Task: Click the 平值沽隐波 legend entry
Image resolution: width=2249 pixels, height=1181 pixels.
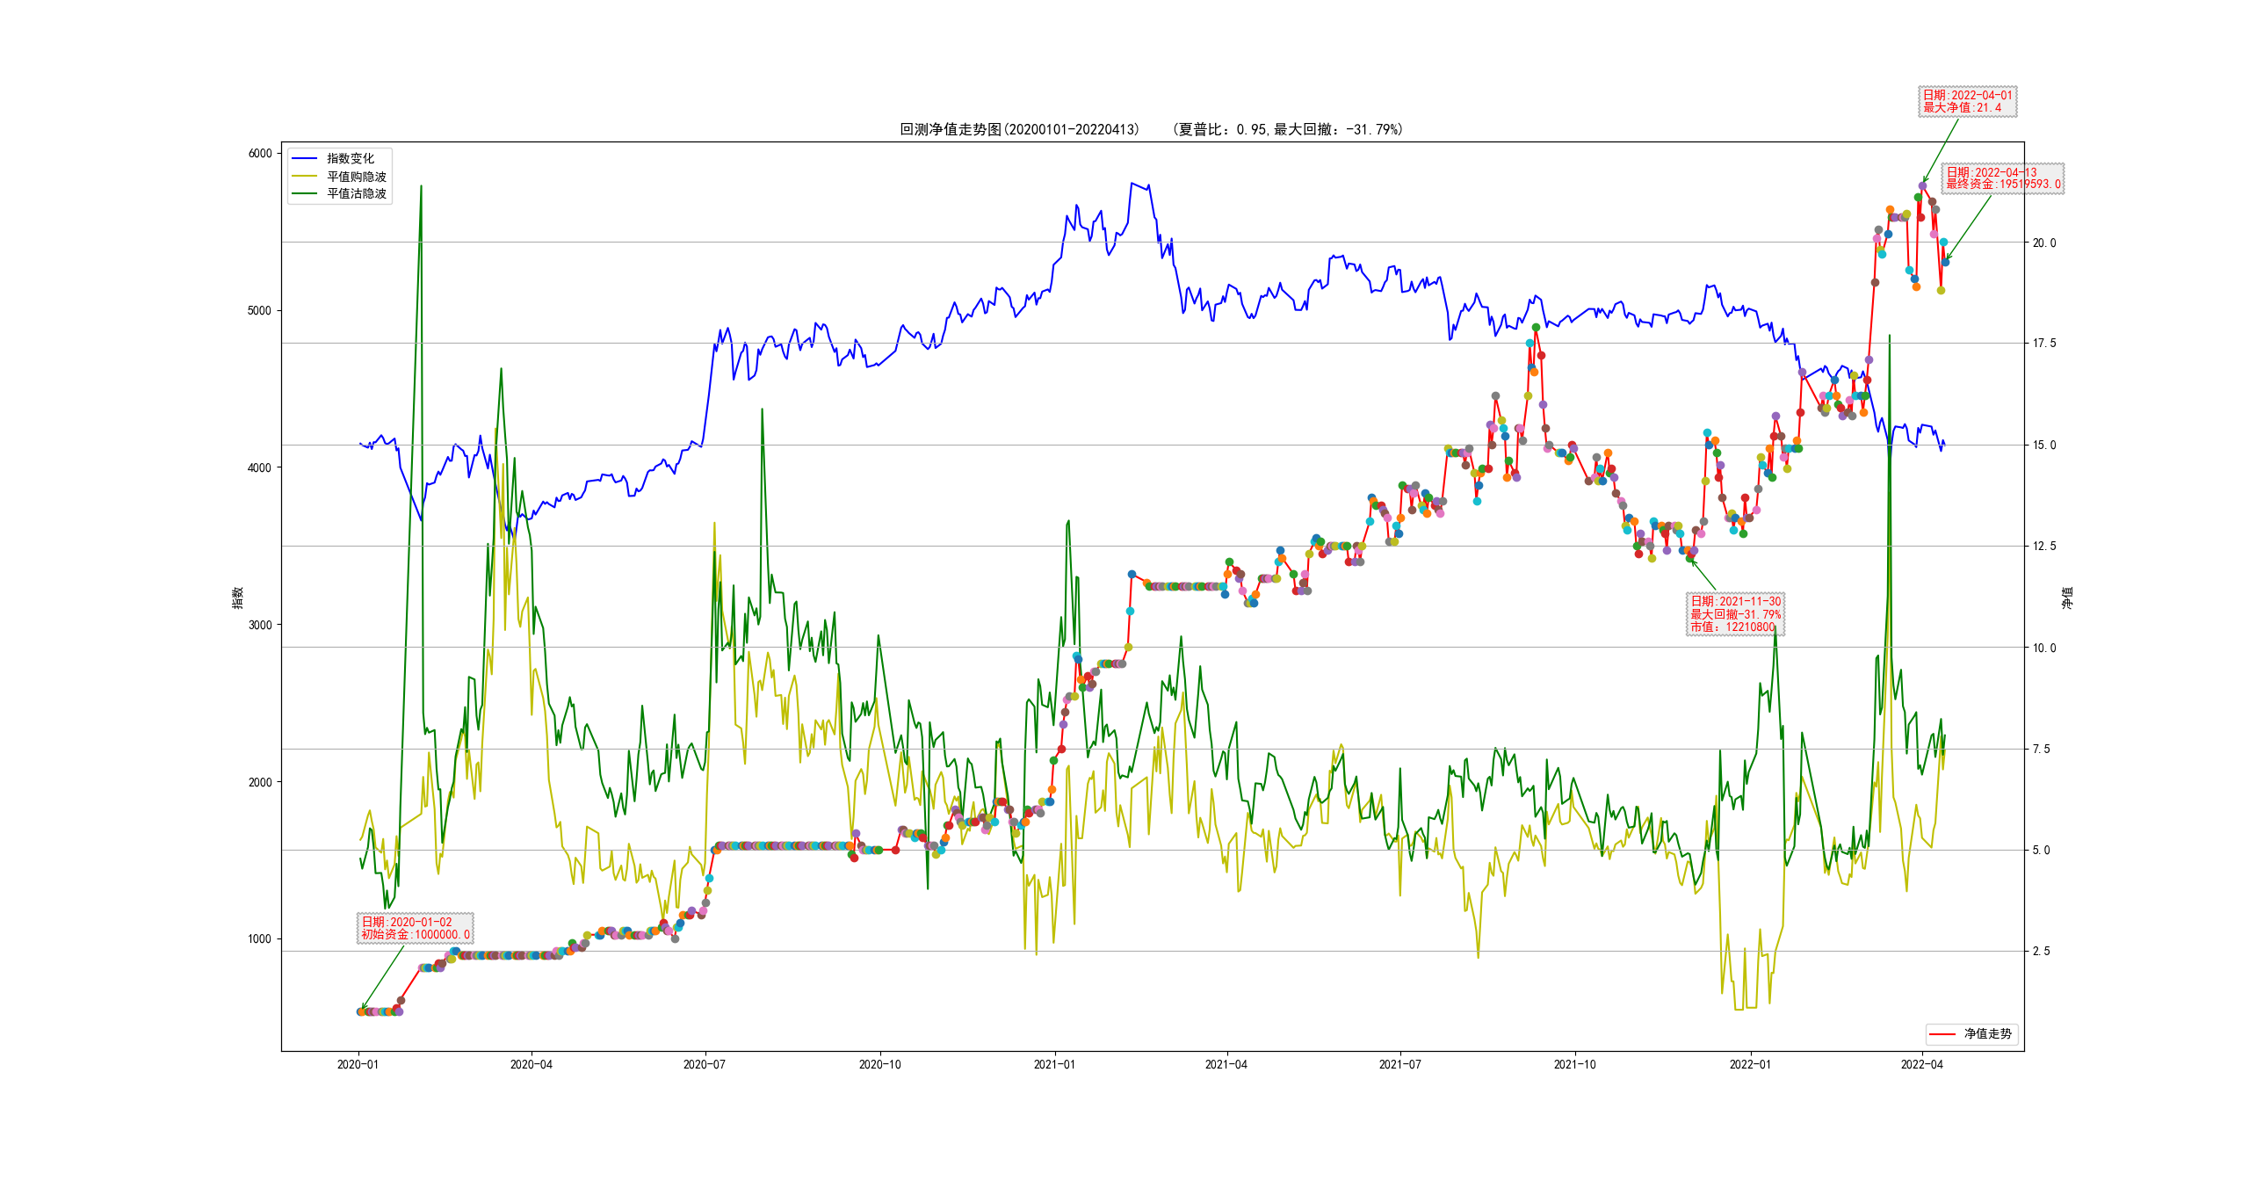Action: click(356, 193)
